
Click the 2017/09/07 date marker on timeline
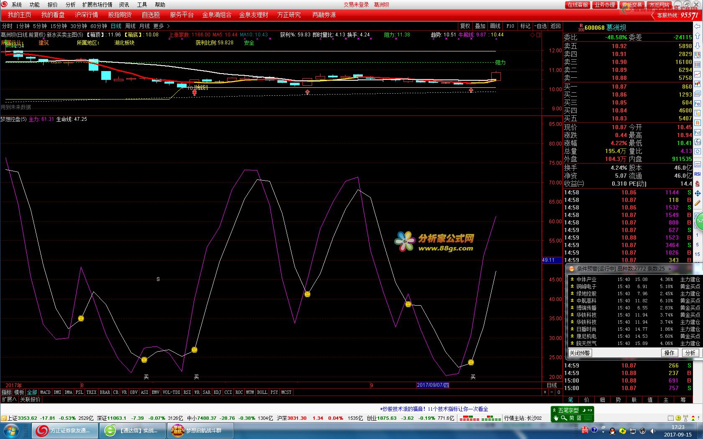(433, 385)
